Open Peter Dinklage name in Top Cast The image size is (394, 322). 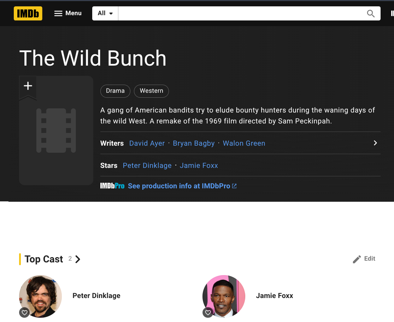(x=96, y=296)
